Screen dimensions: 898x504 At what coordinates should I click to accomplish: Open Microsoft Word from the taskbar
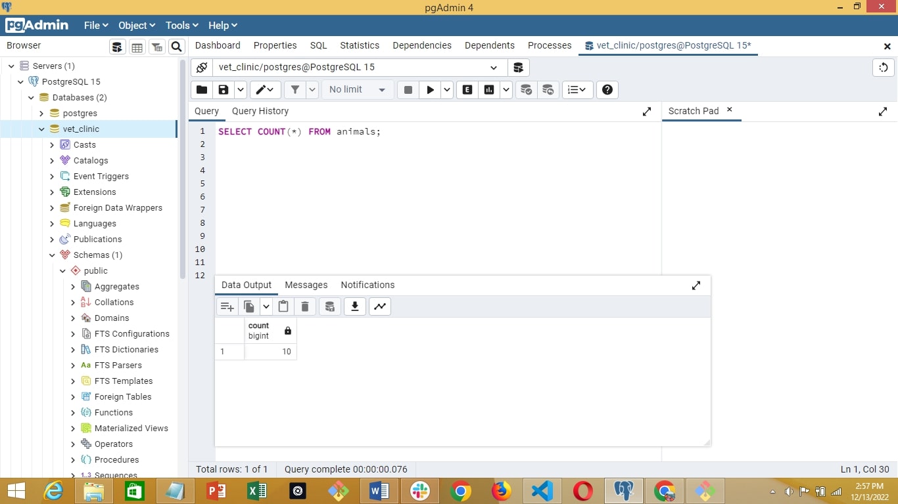pos(379,491)
